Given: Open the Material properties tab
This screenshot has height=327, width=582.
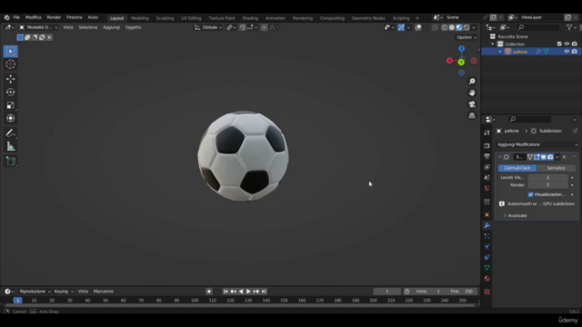Looking at the screenshot, I should click(487, 279).
